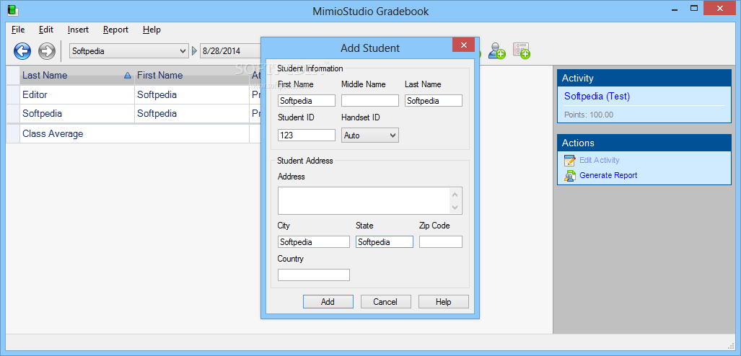The image size is (741, 356).
Task: Click the Edit Activity pencil icon
Action: click(570, 160)
